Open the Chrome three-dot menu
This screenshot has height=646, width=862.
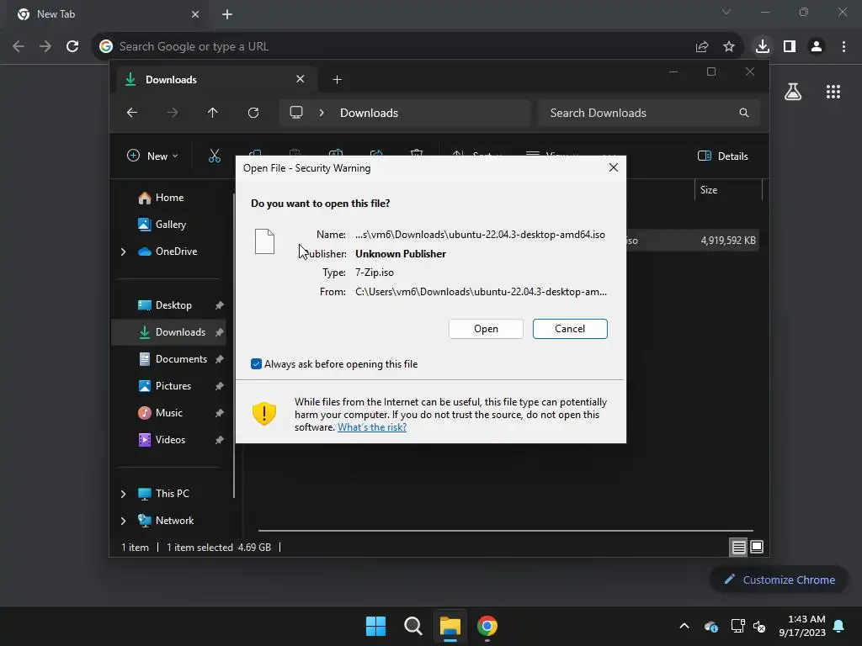[843, 46]
